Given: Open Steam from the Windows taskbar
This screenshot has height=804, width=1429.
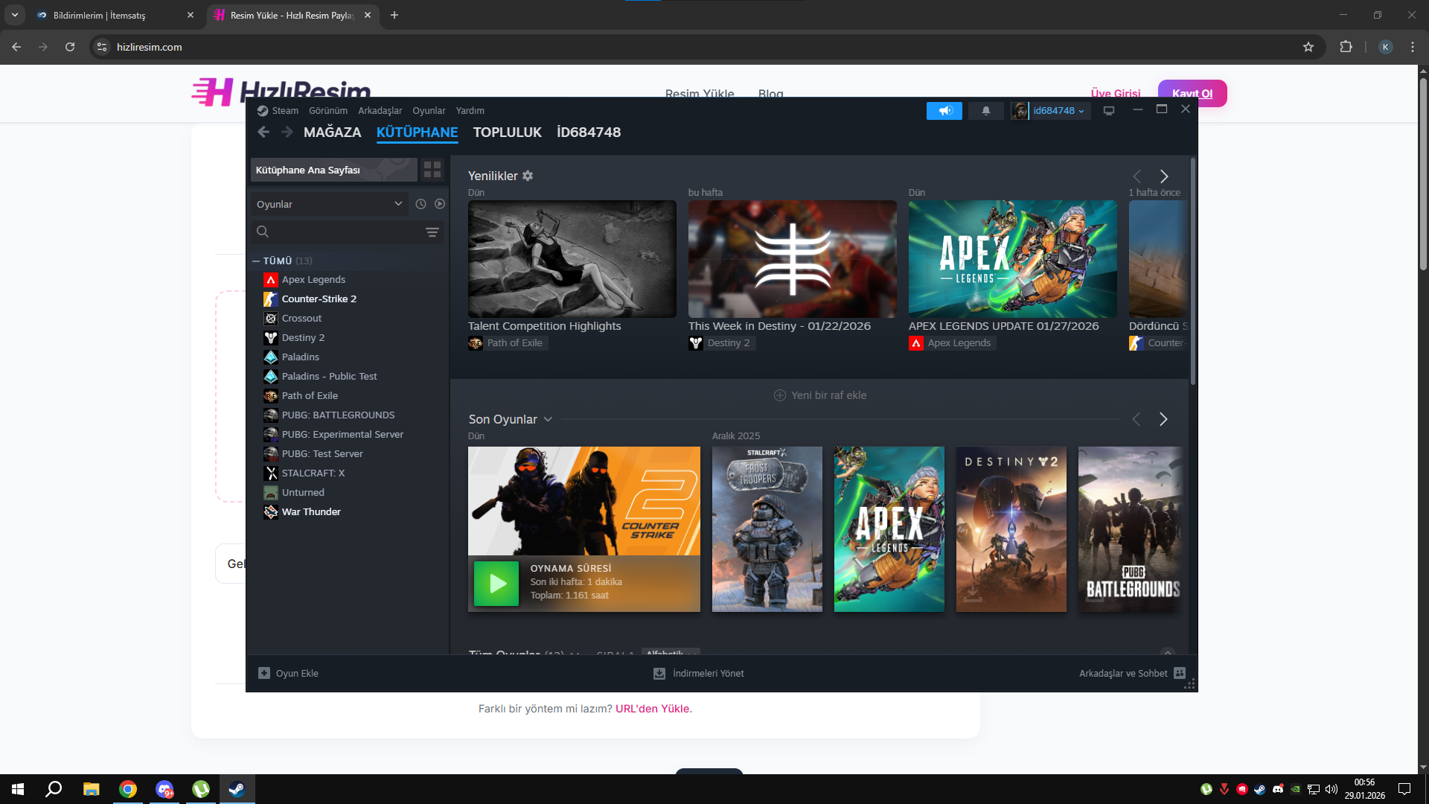Looking at the screenshot, I should 237,789.
